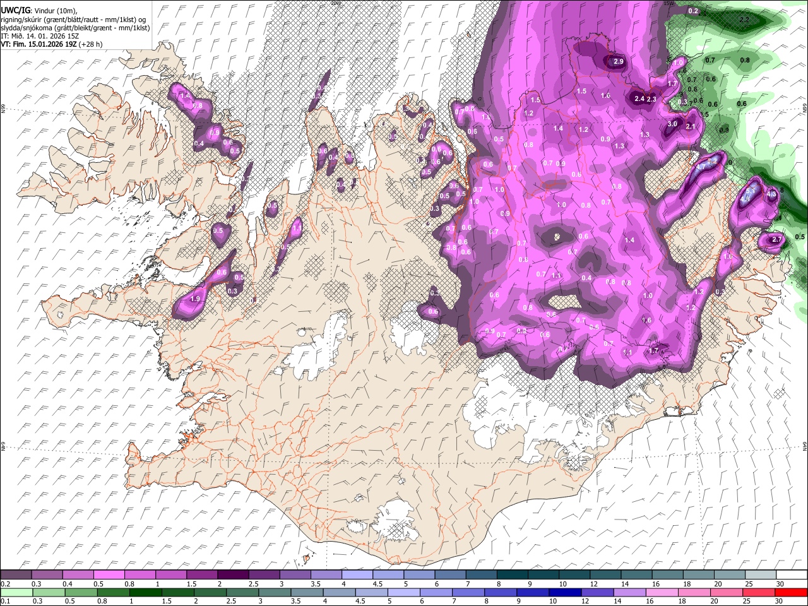Click the "Vindur (10m)" label

point(54,11)
